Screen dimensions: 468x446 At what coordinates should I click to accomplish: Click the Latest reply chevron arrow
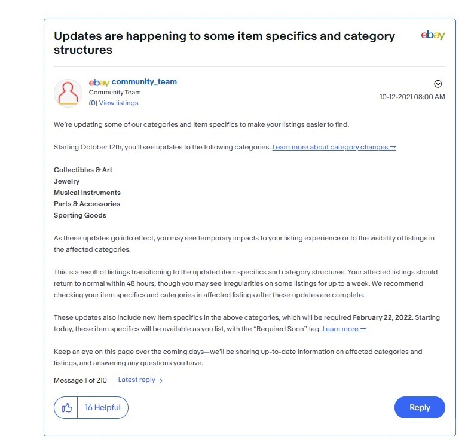point(161,381)
